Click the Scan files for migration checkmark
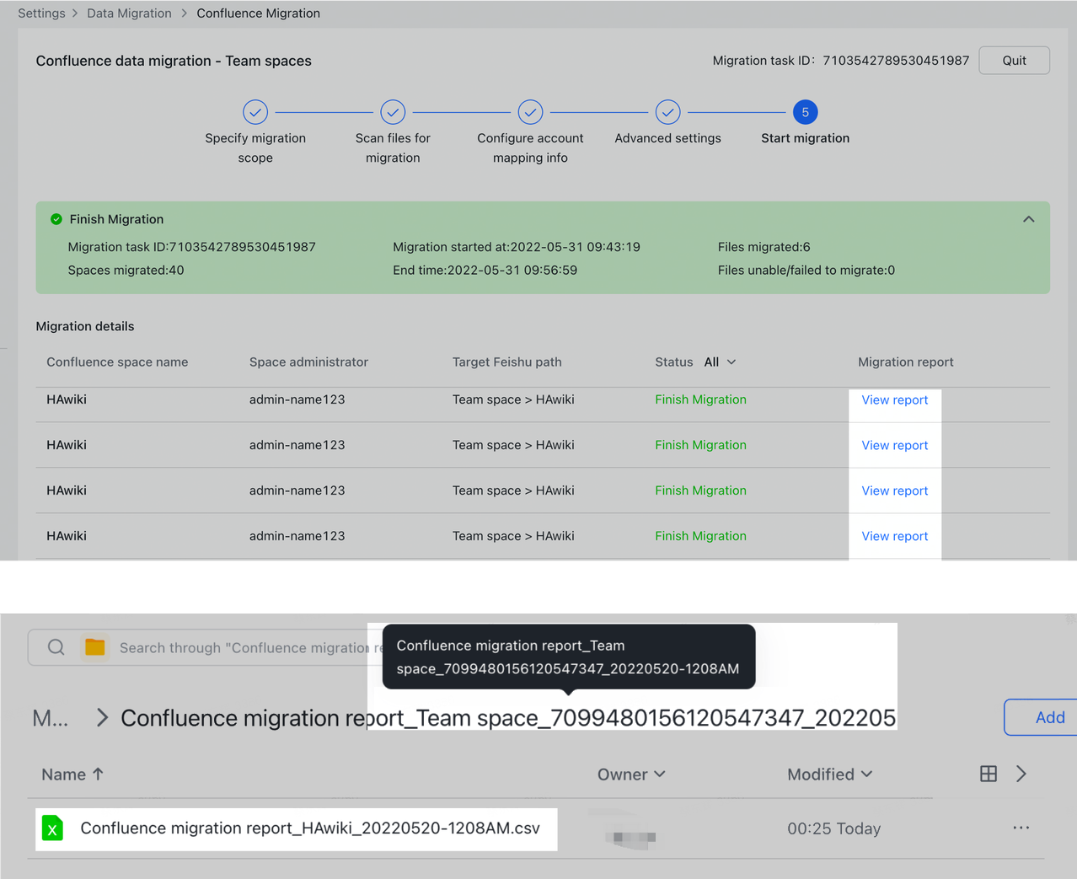The height and width of the screenshot is (879, 1077). [x=393, y=112]
